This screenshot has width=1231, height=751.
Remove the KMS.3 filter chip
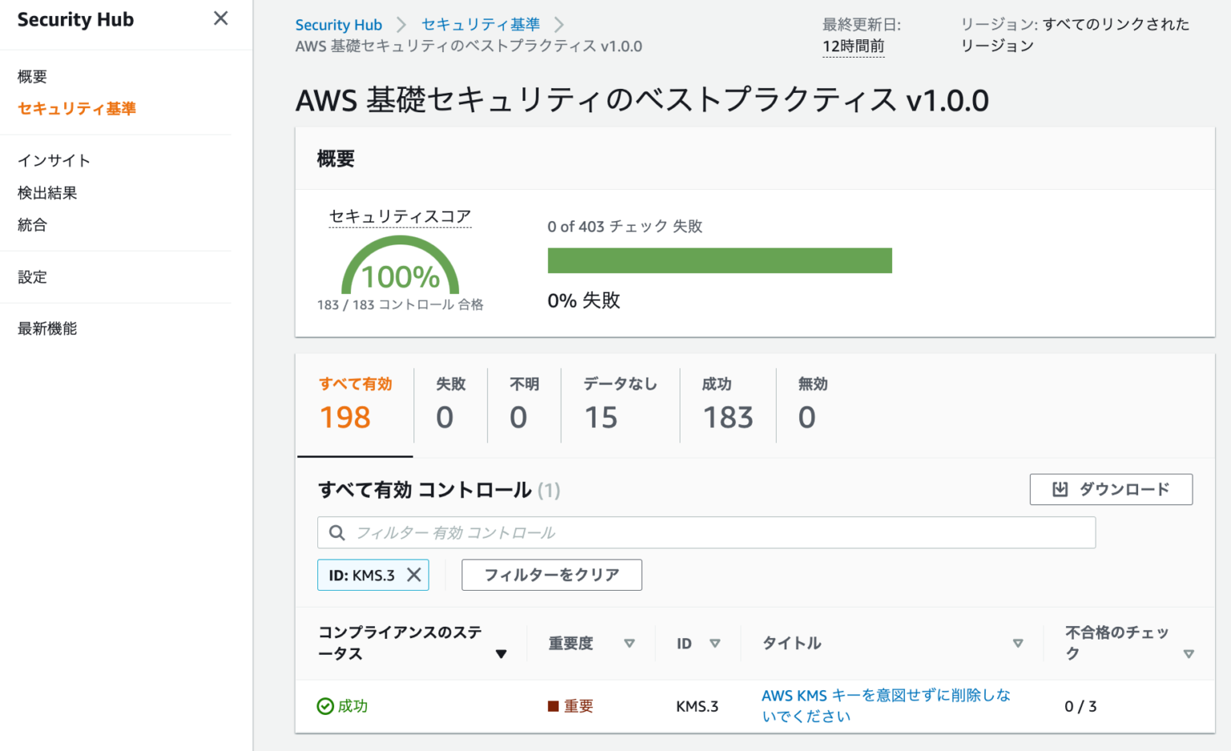click(x=414, y=575)
